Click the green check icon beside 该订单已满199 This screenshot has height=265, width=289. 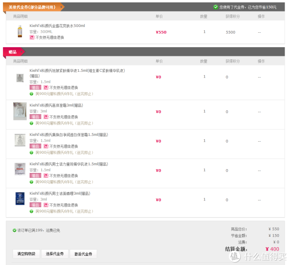tap(14, 230)
